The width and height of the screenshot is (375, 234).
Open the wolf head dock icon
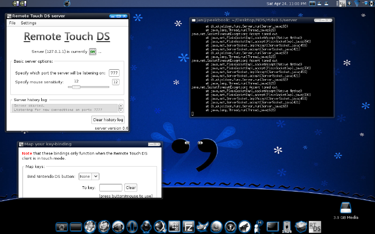[245, 227]
